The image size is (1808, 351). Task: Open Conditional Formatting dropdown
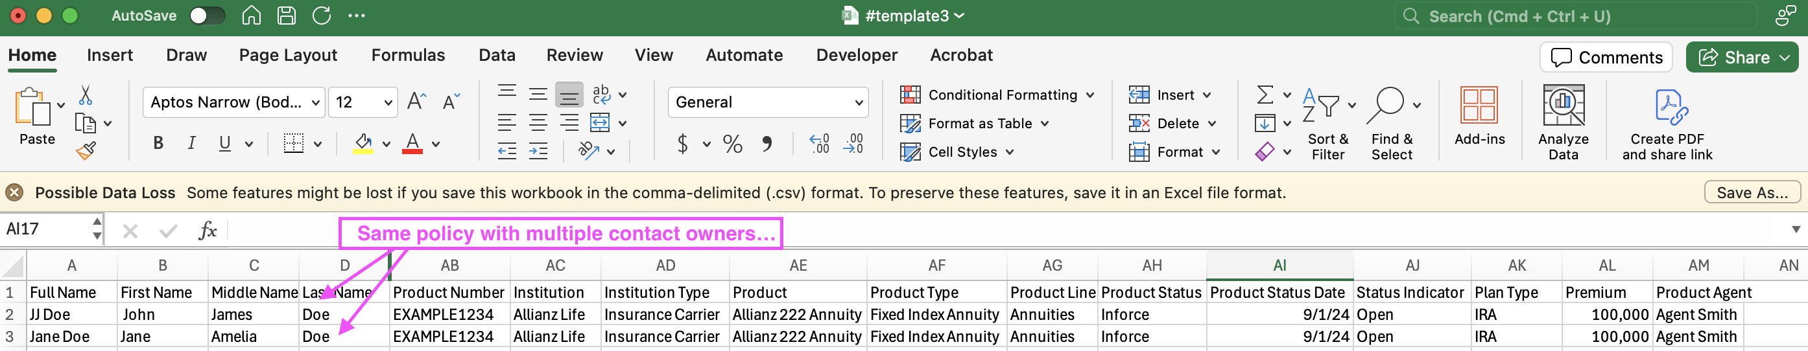click(x=997, y=95)
